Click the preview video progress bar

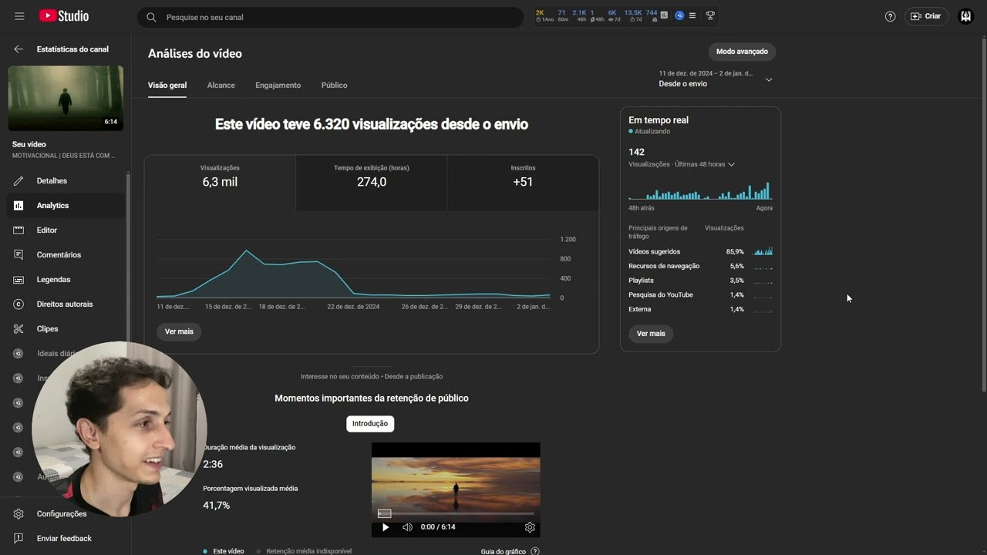click(456, 513)
